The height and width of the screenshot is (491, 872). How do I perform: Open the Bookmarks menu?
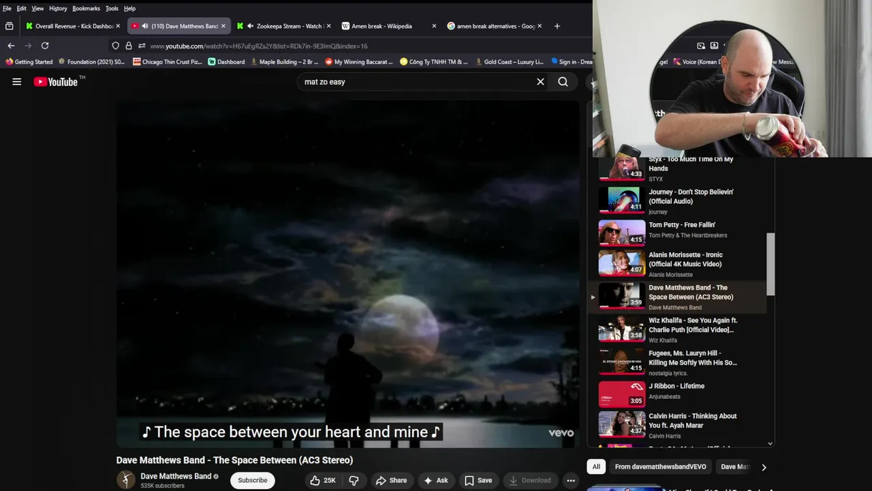point(87,8)
